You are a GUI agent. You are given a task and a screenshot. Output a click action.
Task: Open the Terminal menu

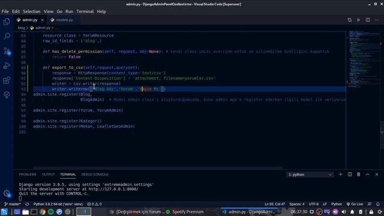coord(85,11)
